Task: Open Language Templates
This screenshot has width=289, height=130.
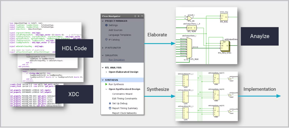Action: pos(120,35)
